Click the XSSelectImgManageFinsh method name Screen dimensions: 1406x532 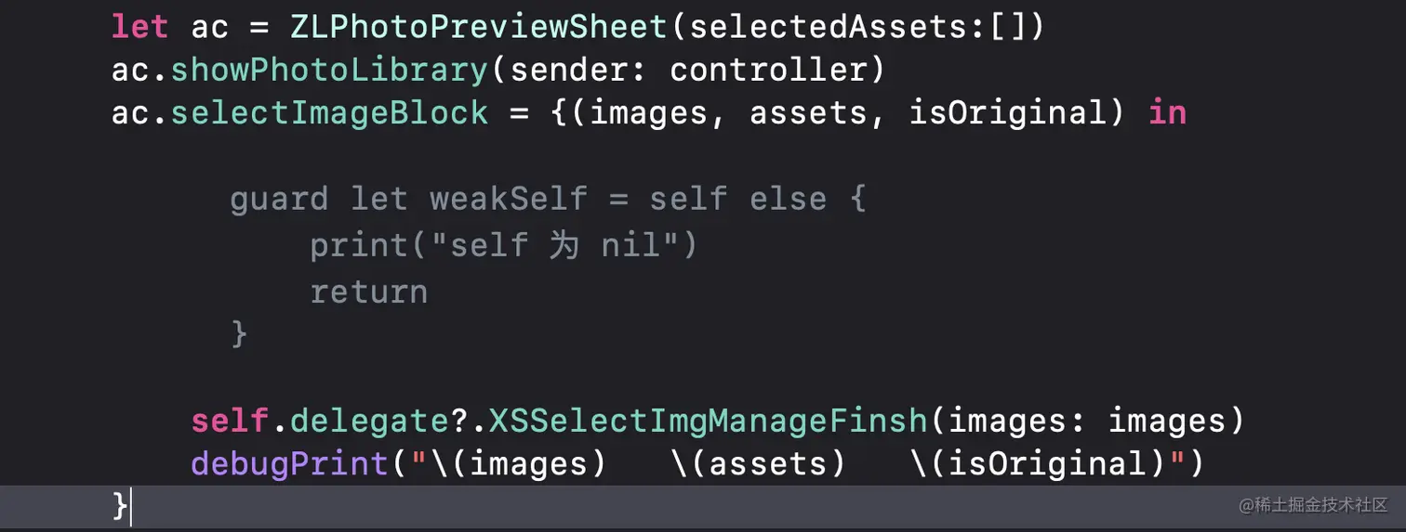pyautogui.click(x=709, y=421)
